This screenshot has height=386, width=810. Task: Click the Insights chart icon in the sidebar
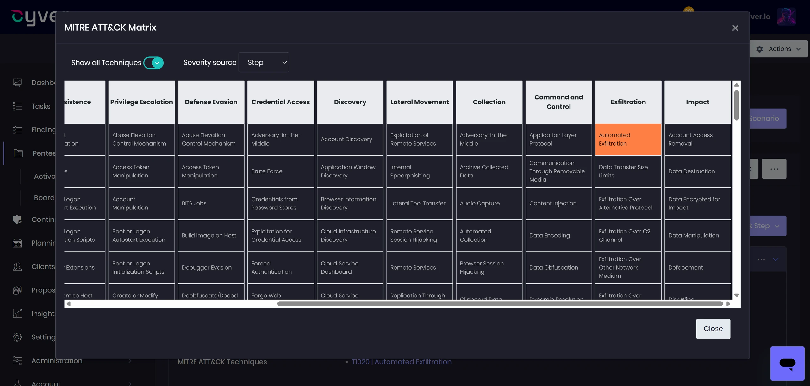click(17, 314)
